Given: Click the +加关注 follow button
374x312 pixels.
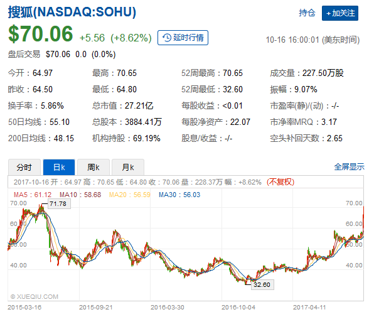Looking at the screenshot, I should tap(340, 13).
